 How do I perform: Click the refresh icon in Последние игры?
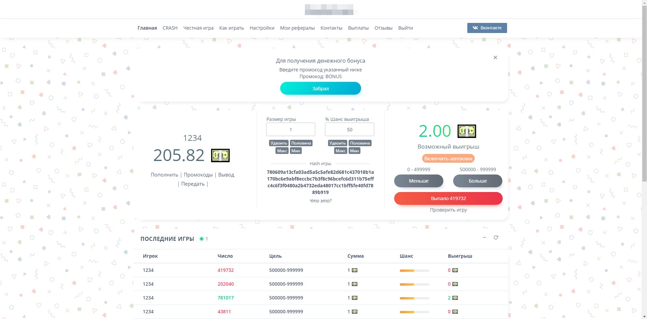496,237
